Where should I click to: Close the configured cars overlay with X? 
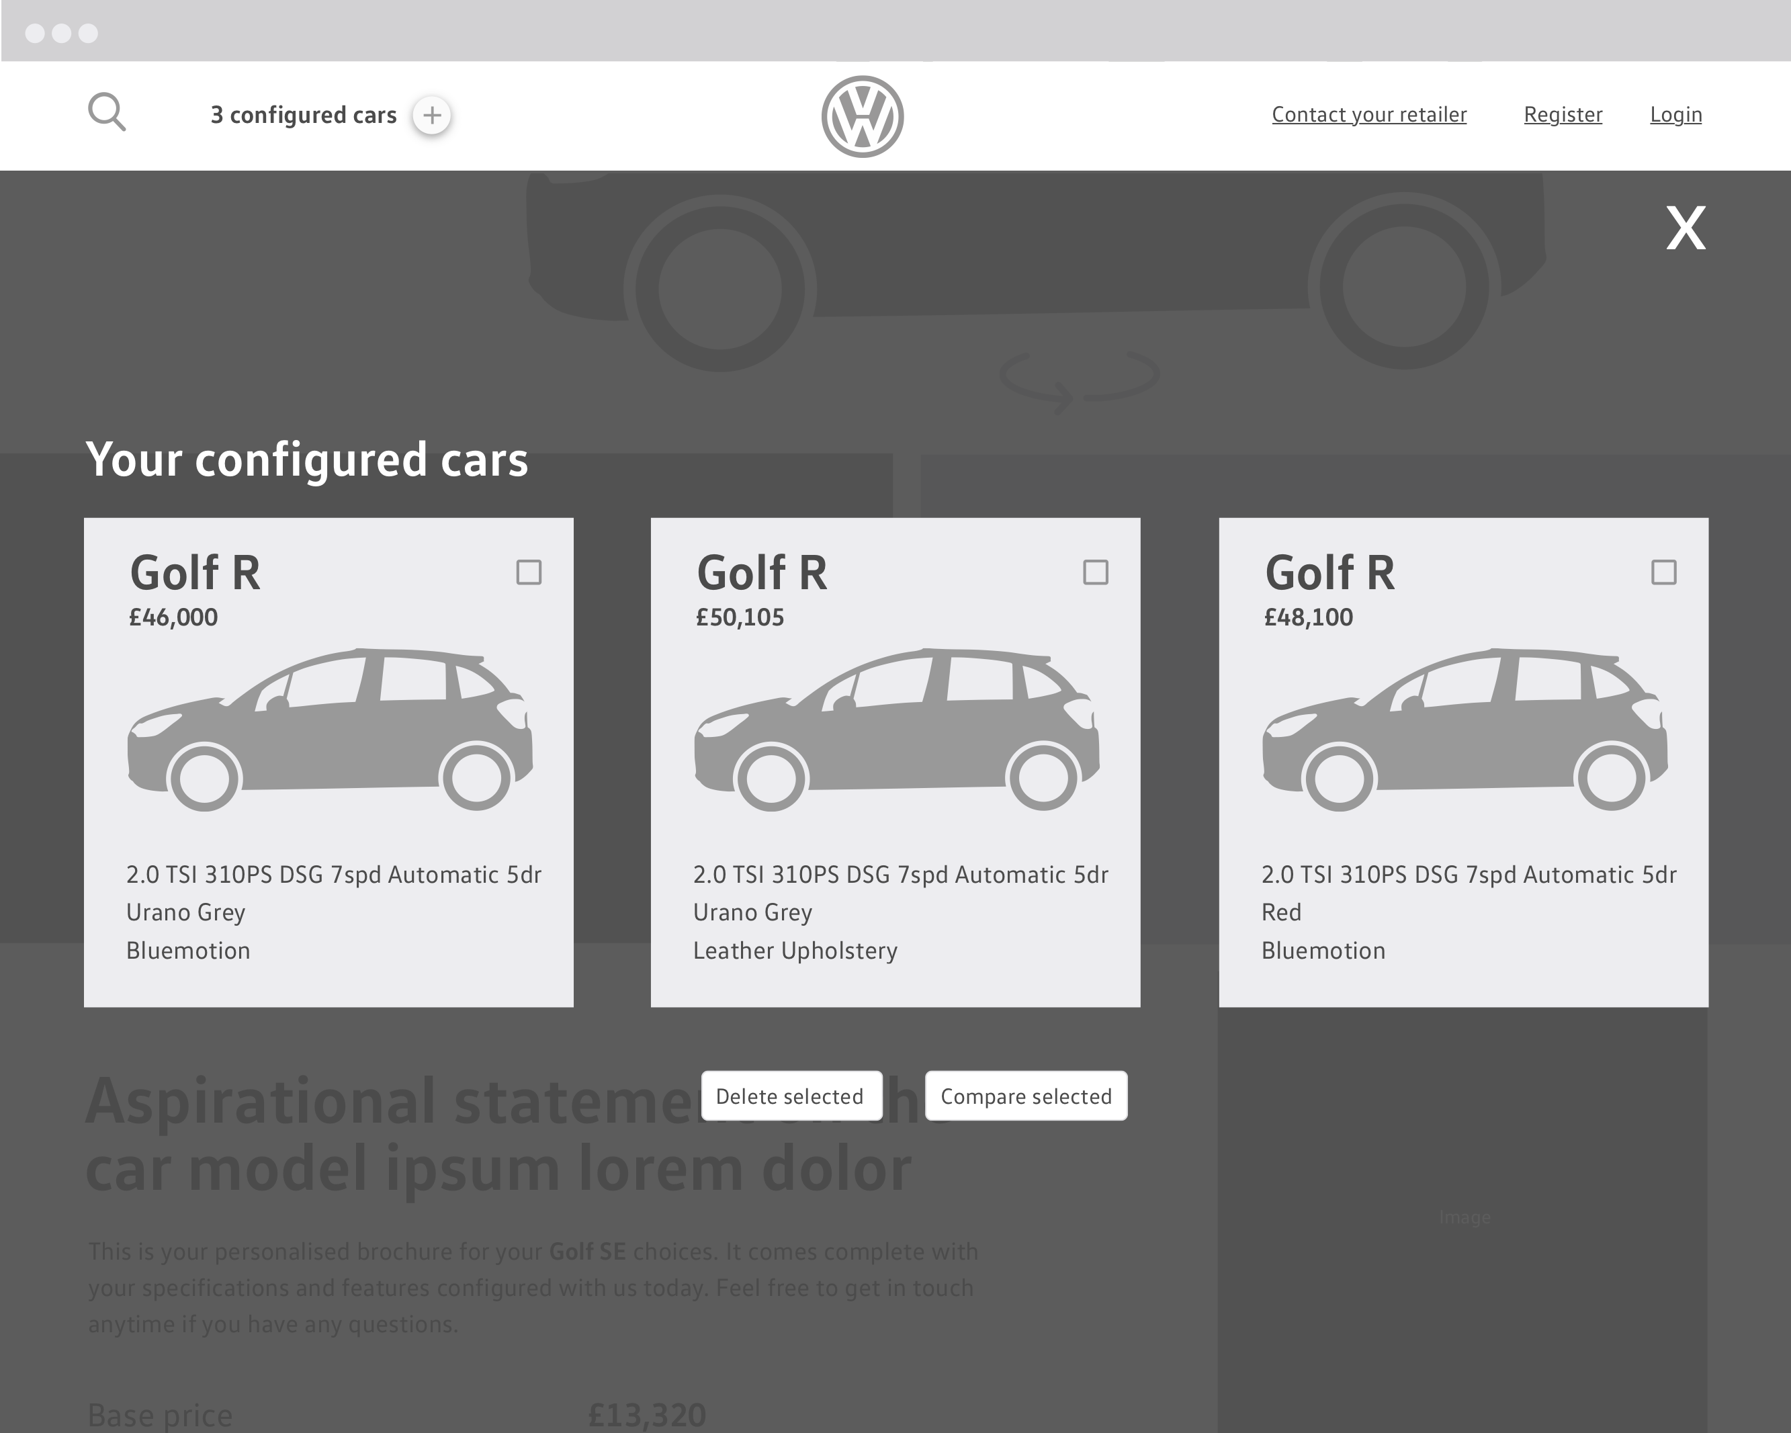1686,228
